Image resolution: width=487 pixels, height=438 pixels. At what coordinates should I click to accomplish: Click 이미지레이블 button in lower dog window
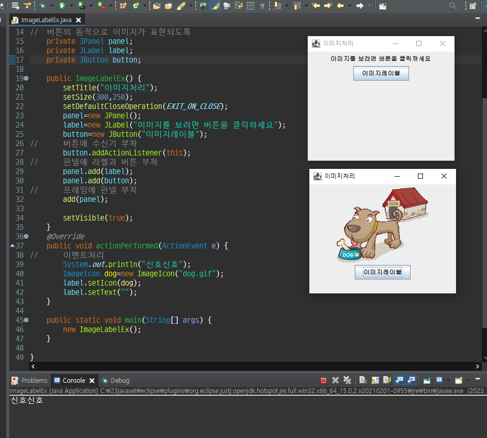tap(382, 272)
